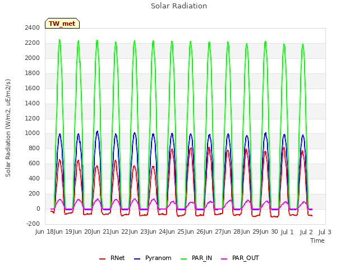Click the y-axis value 2400

(33, 27)
